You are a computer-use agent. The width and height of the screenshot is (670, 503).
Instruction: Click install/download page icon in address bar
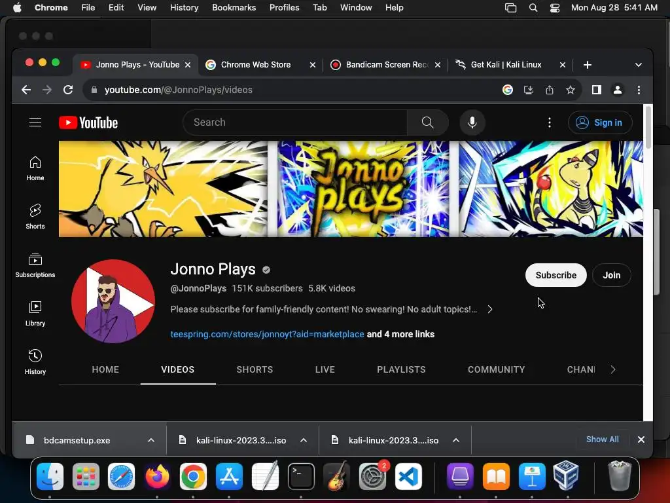(x=529, y=90)
